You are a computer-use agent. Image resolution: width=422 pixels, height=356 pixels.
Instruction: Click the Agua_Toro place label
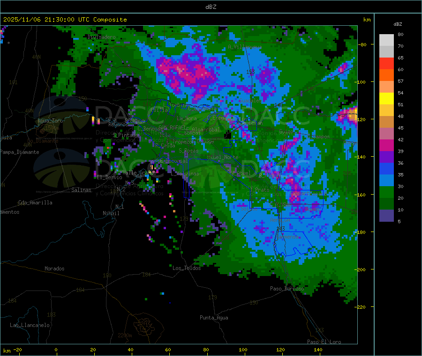click(x=50, y=121)
